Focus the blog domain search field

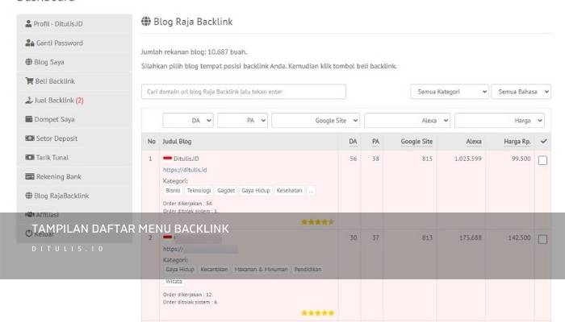coord(244,92)
